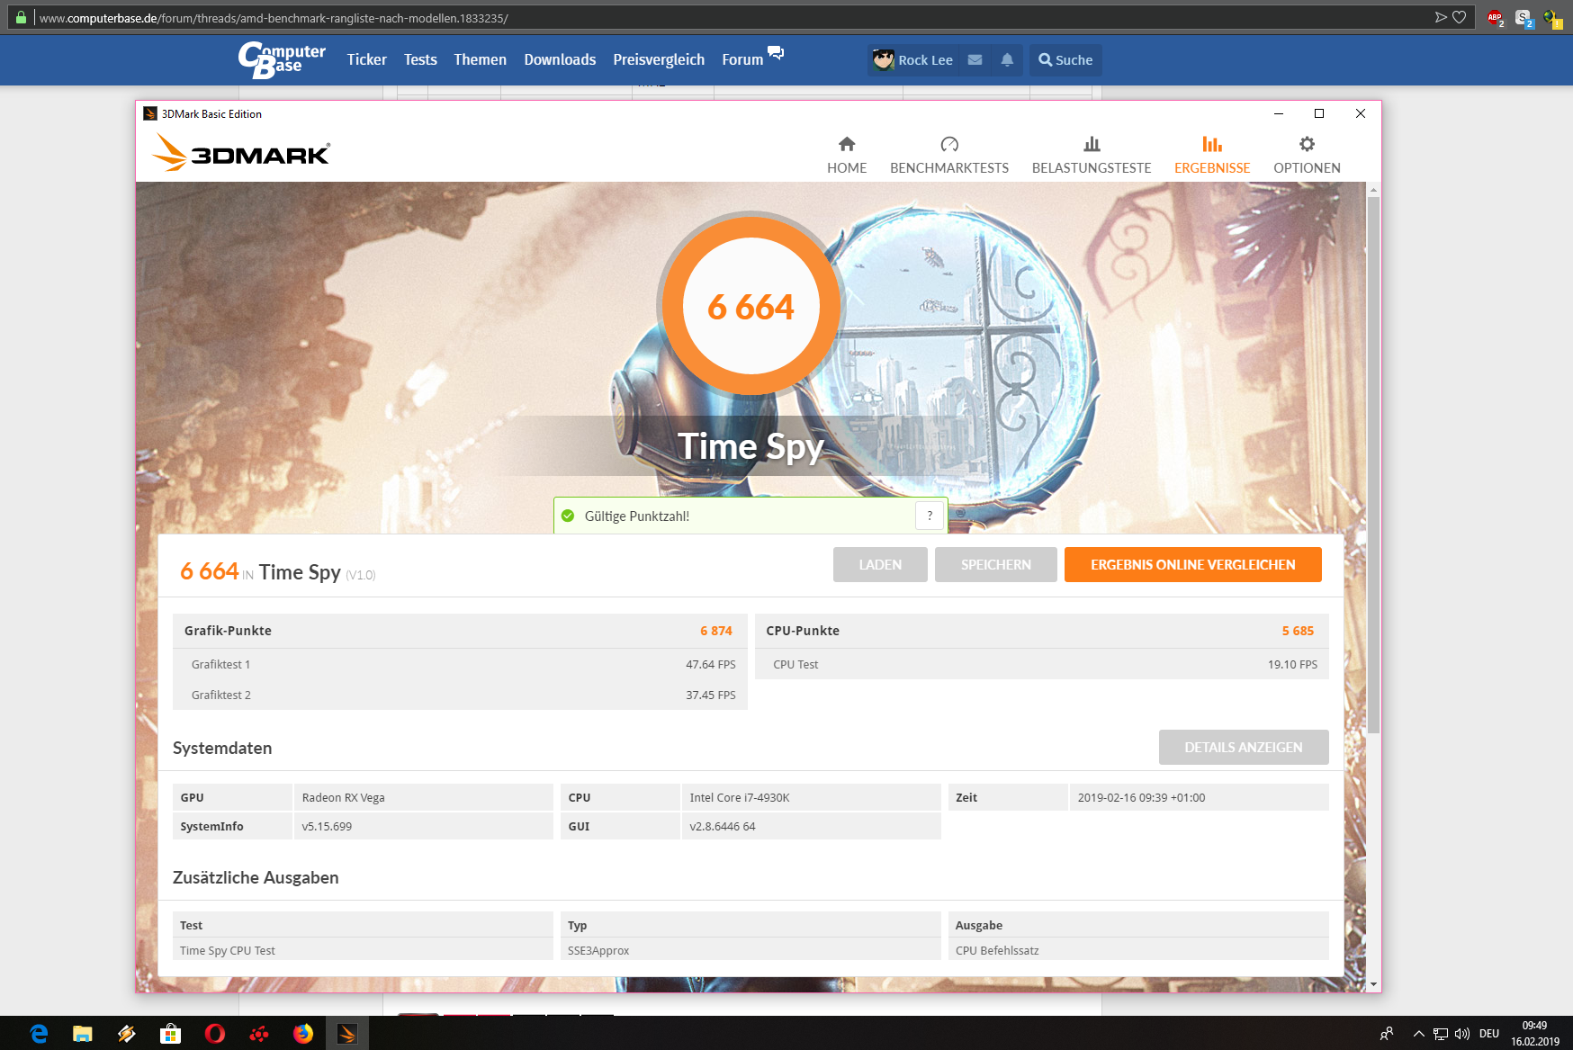The image size is (1573, 1050).
Task: Click the CPU Test value 19.10 FPS
Action: point(1292,665)
